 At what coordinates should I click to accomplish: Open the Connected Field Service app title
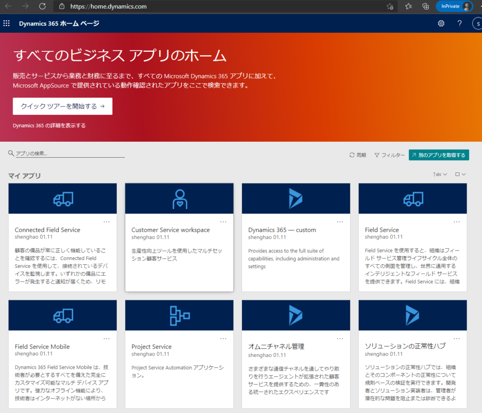48,230
